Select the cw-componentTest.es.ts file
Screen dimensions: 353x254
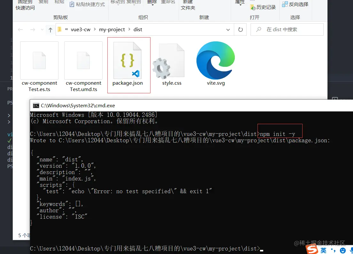click(39, 67)
